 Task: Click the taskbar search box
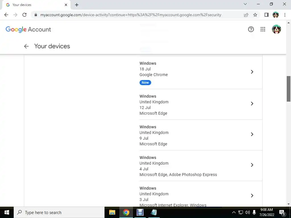click(x=59, y=212)
